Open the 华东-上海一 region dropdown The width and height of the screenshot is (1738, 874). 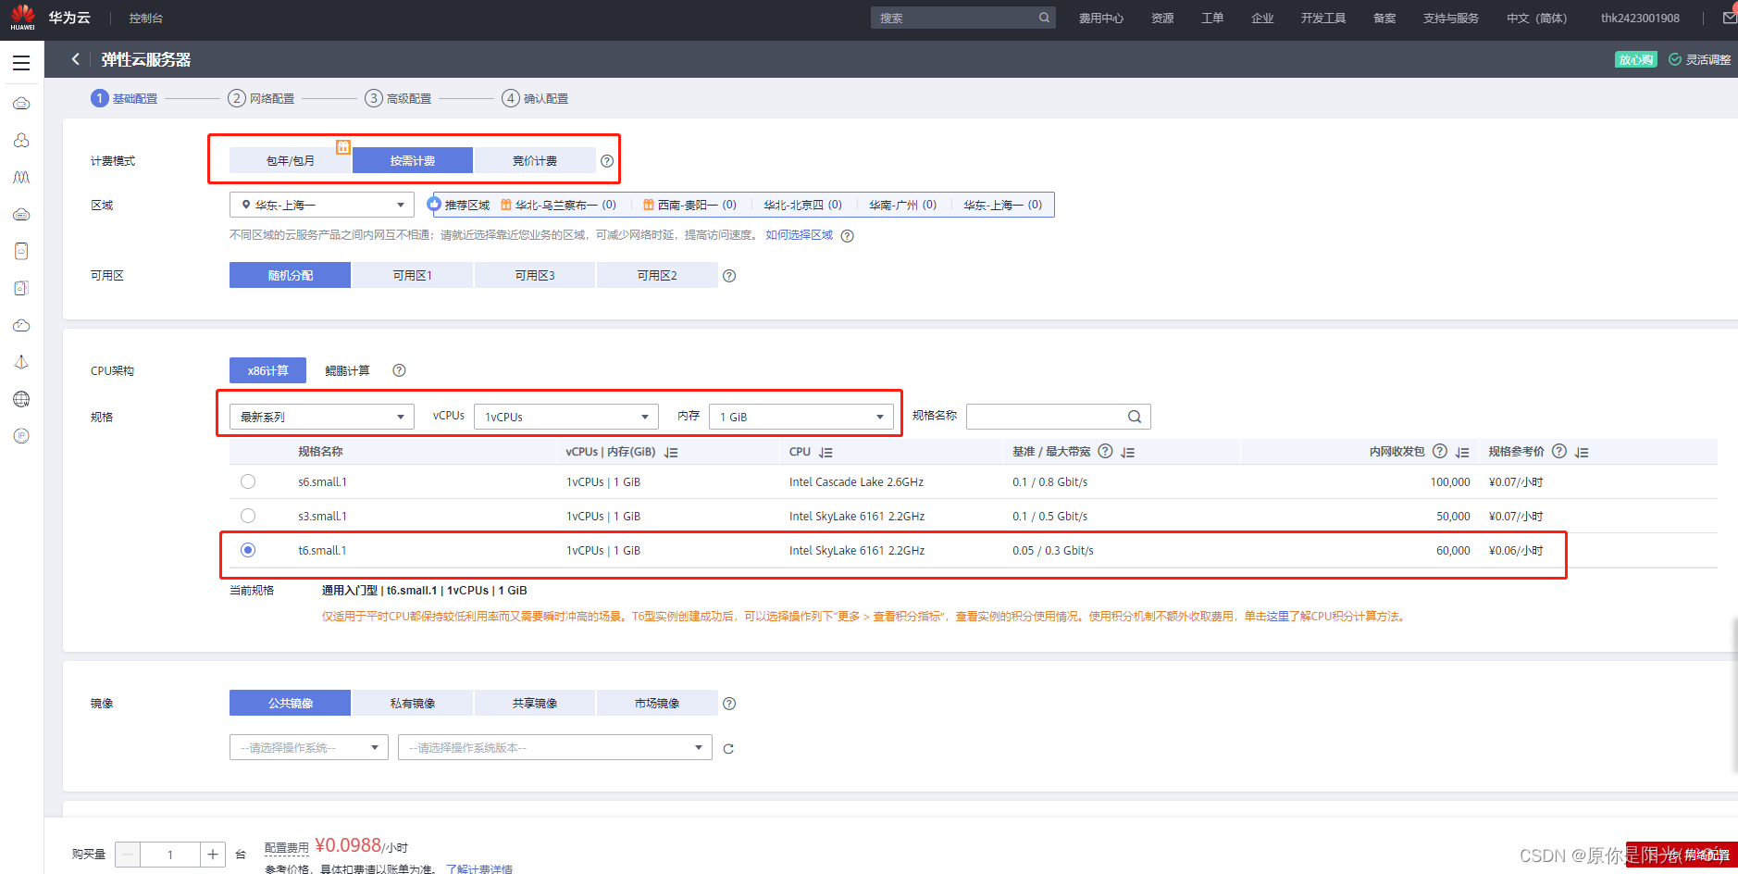322,205
